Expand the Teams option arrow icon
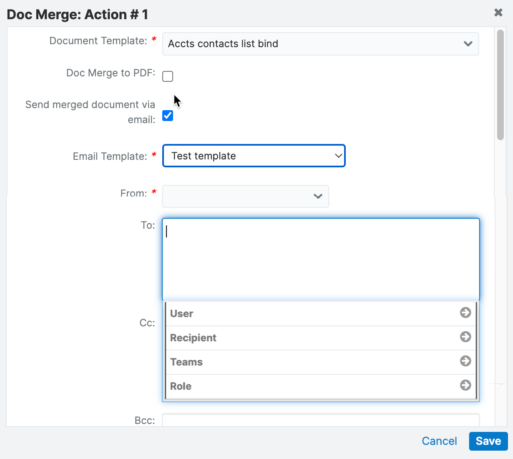The width and height of the screenshot is (513, 459). (x=465, y=361)
